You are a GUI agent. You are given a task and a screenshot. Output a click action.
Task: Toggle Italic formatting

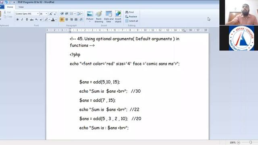(22, 20)
